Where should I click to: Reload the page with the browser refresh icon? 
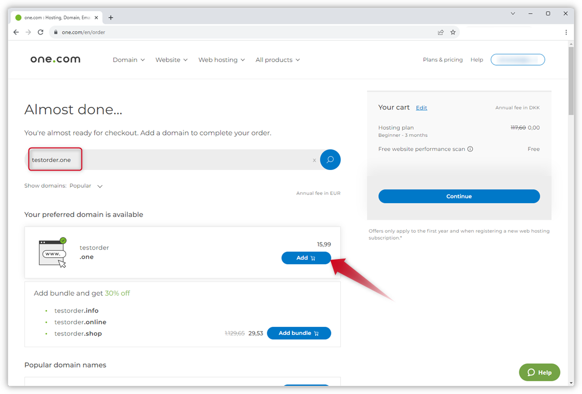point(41,32)
